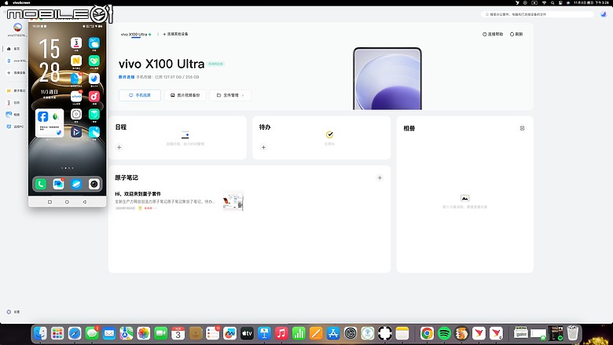This screenshot has height=345, width=613.
Task: Open yellow N notes app on phone
Action: click(76, 61)
